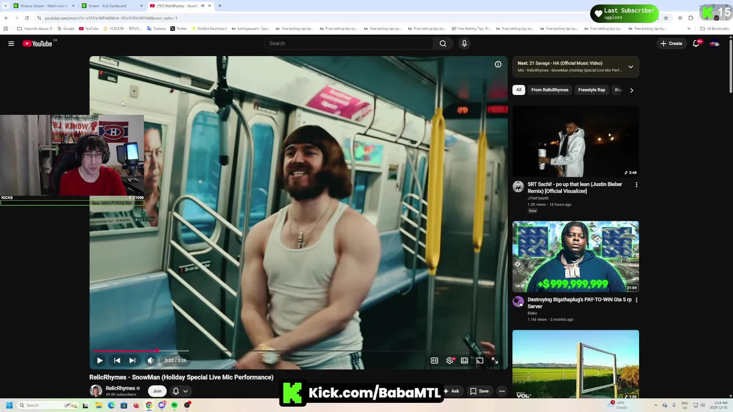Open Destroying Bigxthaplug's server video thumbnail
Viewport: 733px width, 412px height.
(576, 257)
